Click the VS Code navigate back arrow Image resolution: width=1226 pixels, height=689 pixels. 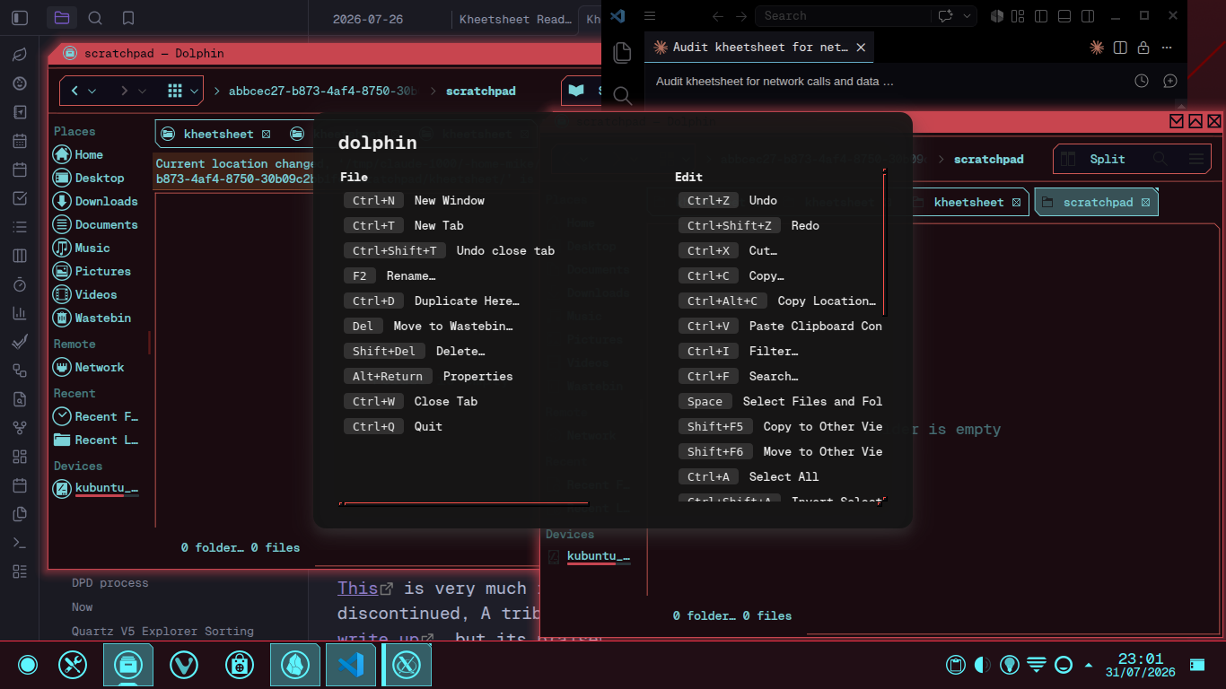pos(717,16)
